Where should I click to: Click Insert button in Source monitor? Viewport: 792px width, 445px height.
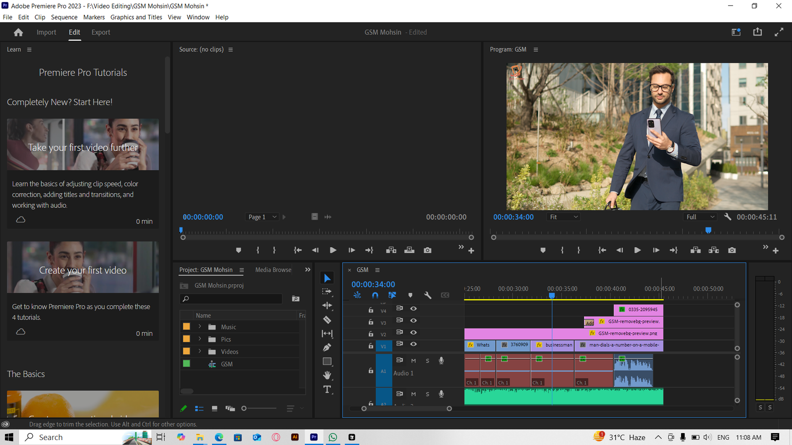point(391,251)
